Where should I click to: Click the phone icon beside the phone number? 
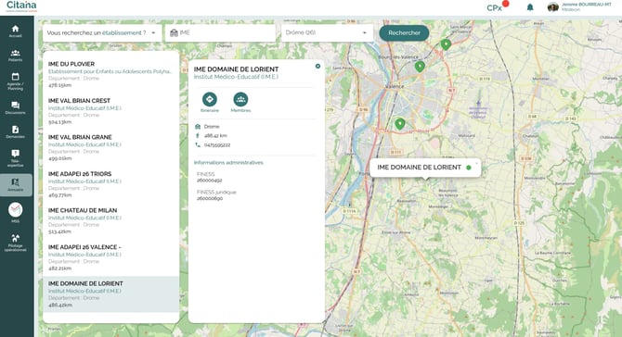(198, 144)
